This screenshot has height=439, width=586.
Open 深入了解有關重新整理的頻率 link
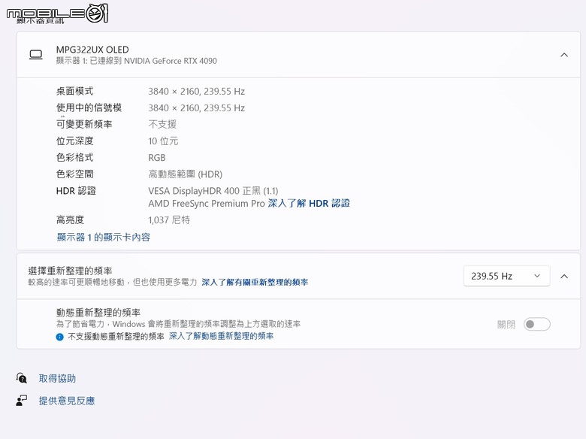pyautogui.click(x=255, y=283)
